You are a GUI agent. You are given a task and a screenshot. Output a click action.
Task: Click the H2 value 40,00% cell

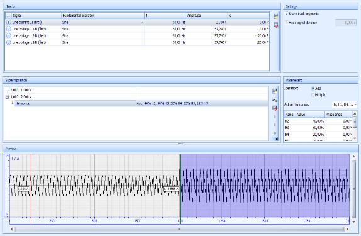coord(310,121)
